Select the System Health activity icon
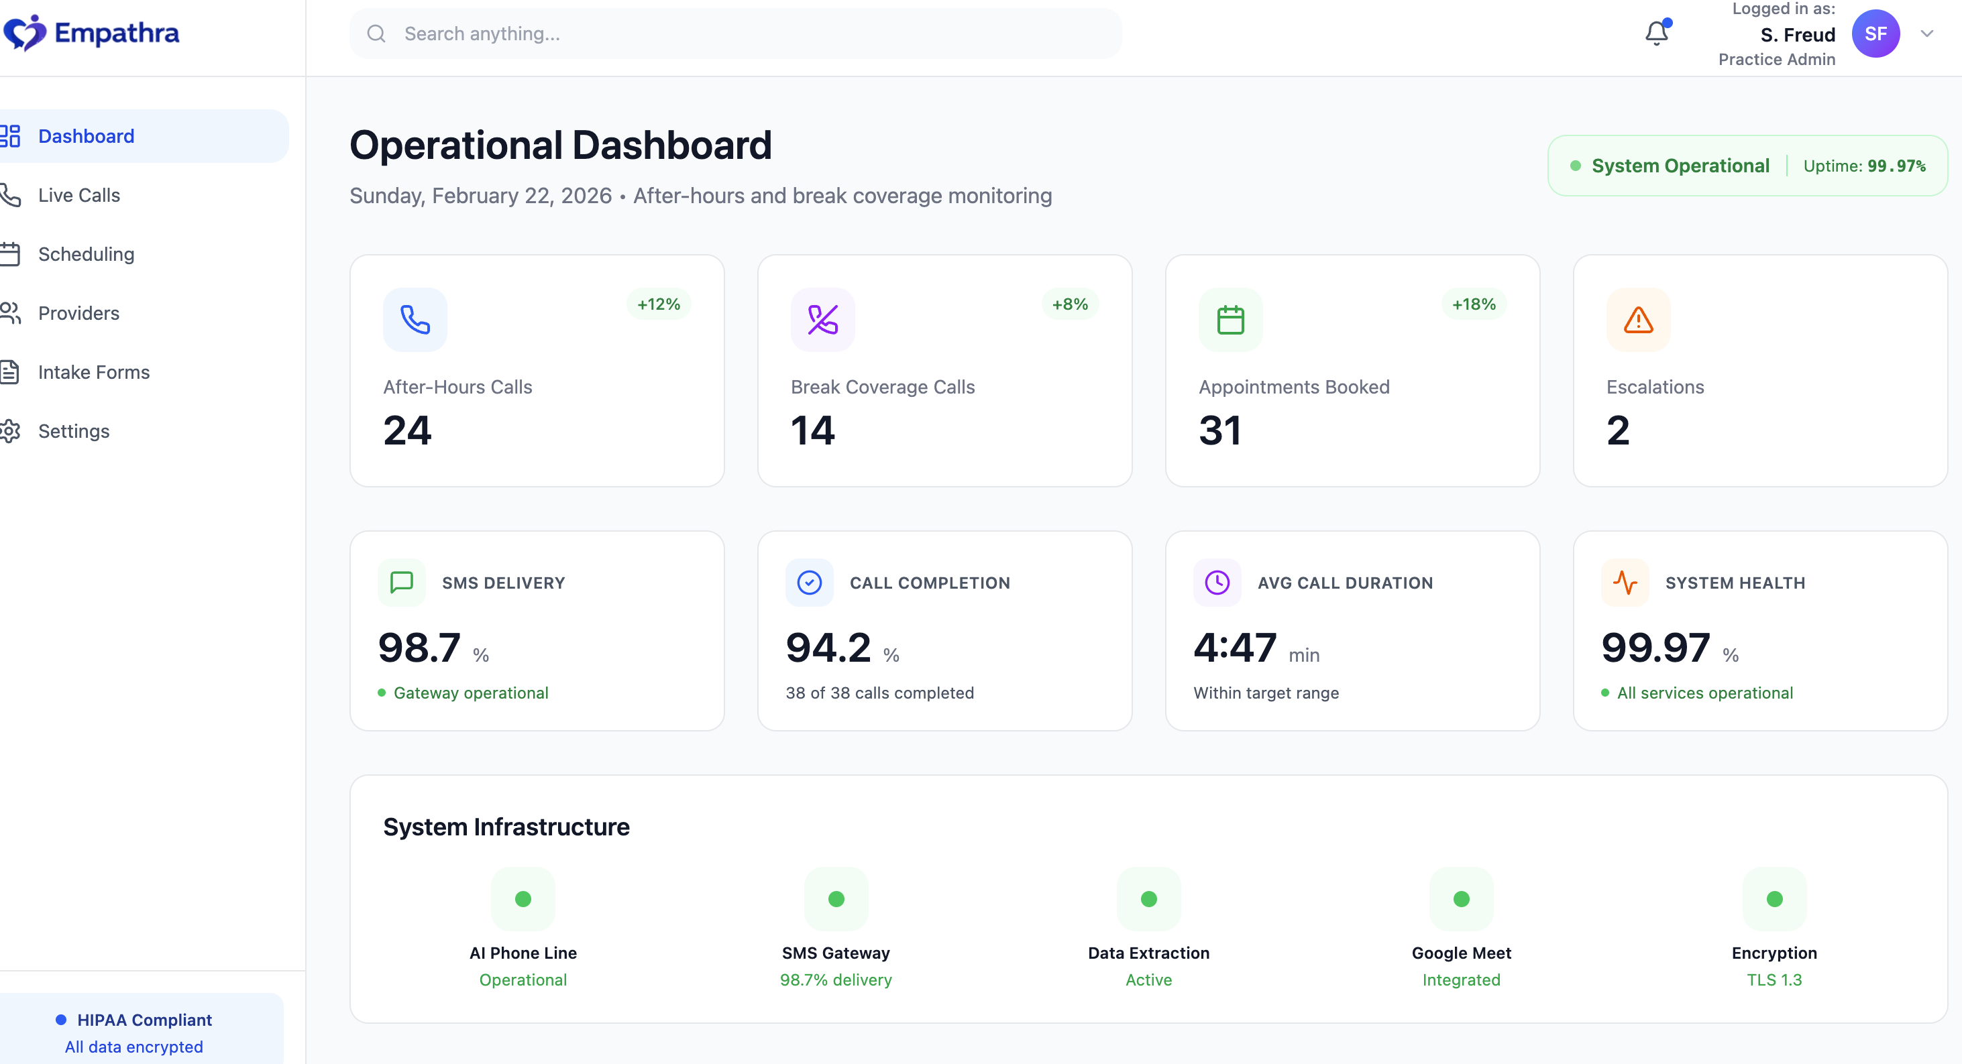The height and width of the screenshot is (1064, 1962). [x=1625, y=582]
